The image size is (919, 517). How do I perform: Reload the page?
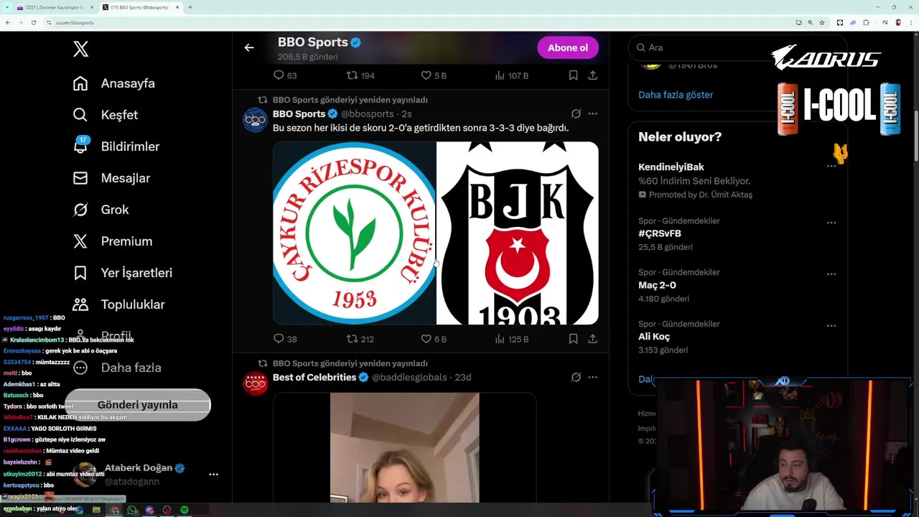[33, 22]
